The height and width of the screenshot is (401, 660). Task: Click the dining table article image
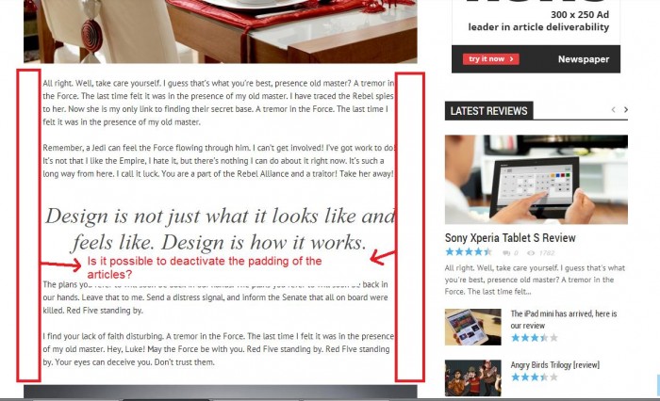(x=220, y=31)
